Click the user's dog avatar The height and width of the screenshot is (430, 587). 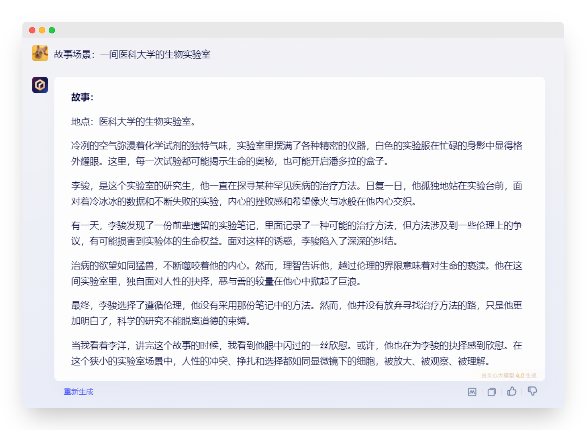40,53
